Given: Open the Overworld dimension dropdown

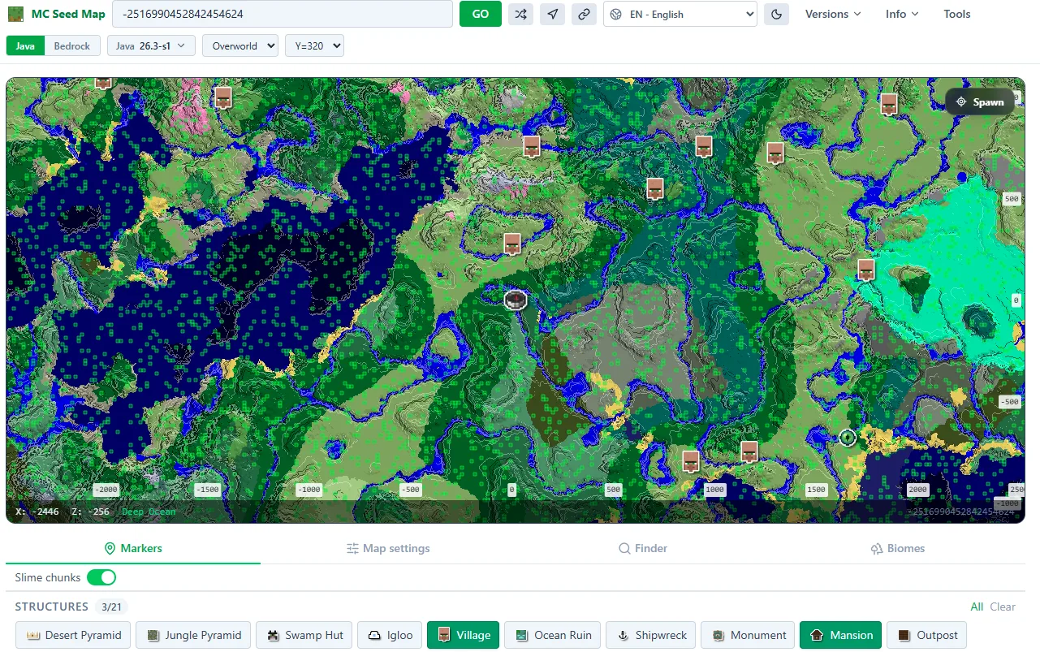Looking at the screenshot, I should [x=240, y=45].
